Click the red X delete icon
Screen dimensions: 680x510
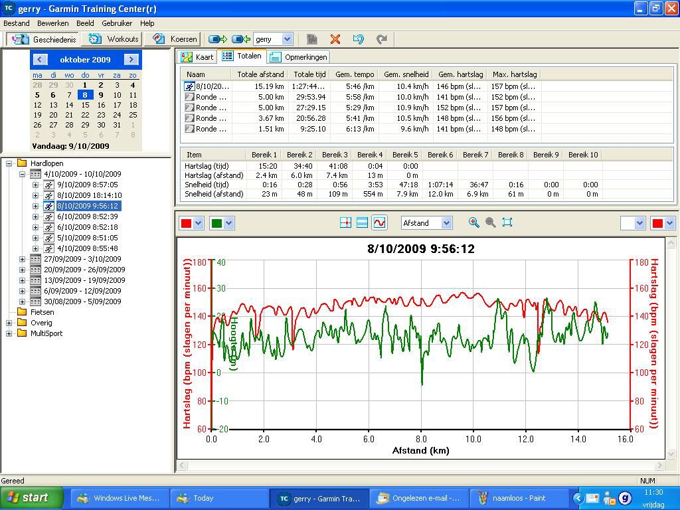coord(335,39)
